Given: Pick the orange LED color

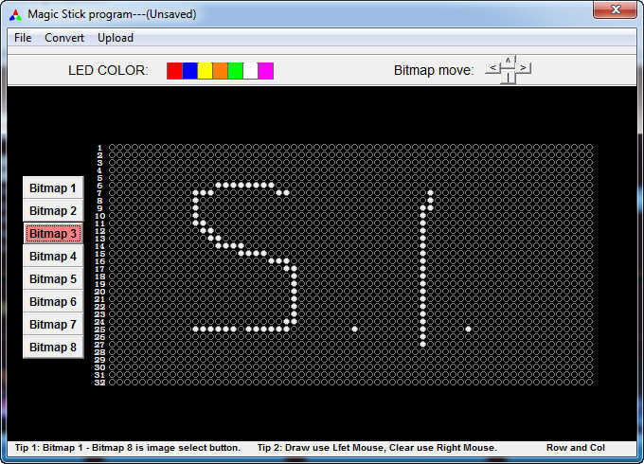Looking at the screenshot, I should [x=220, y=71].
